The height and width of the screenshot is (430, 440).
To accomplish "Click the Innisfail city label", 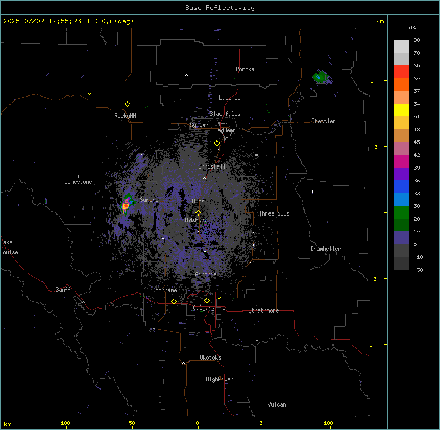I will point(212,166).
